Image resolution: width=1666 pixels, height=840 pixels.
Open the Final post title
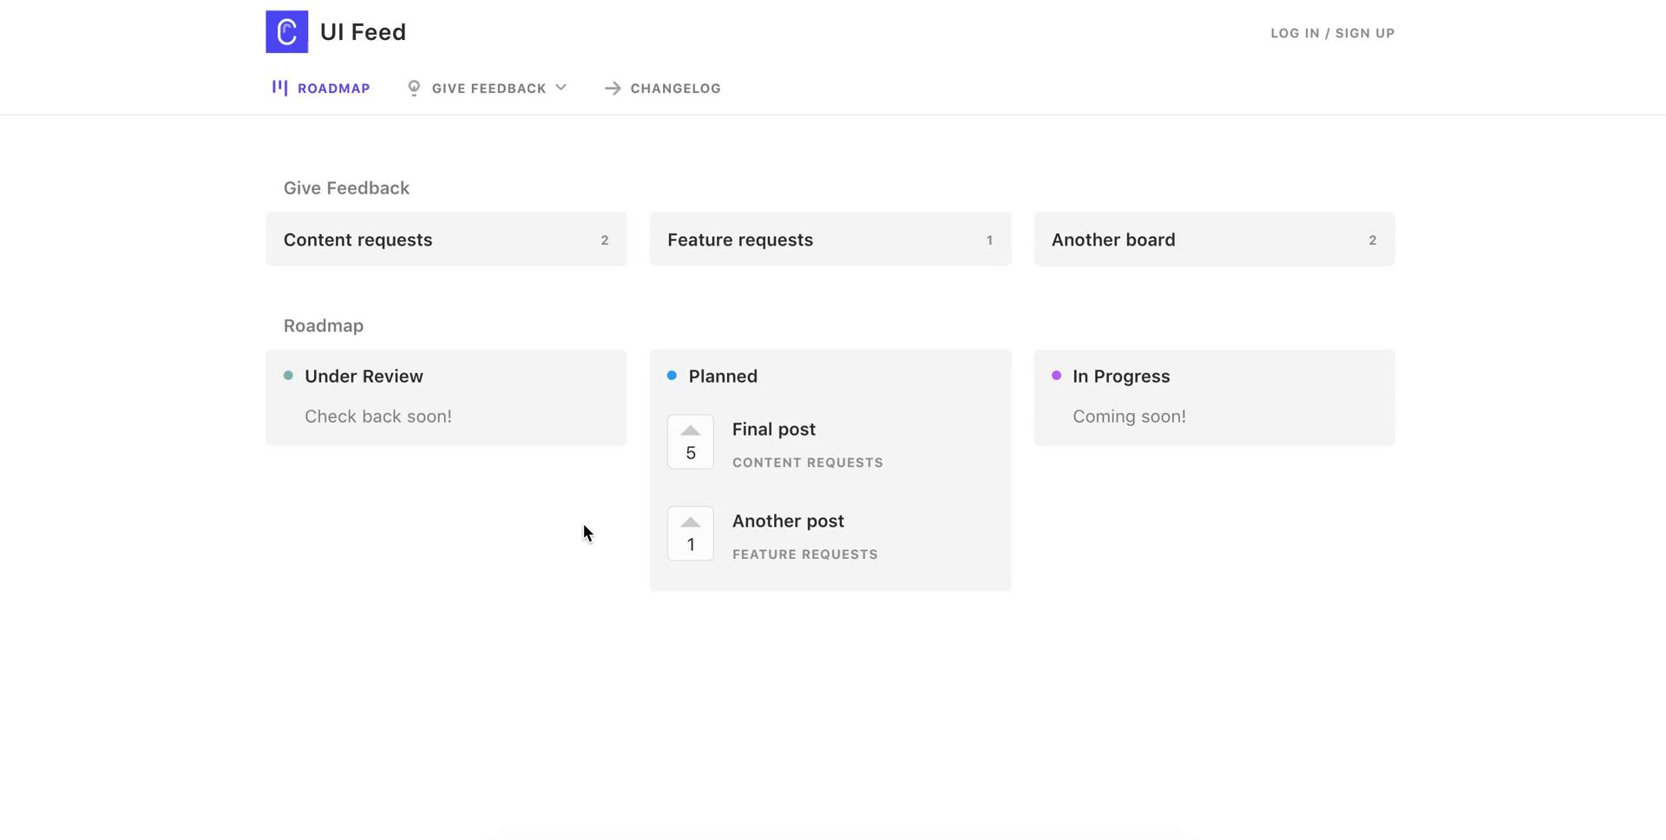coord(773,430)
